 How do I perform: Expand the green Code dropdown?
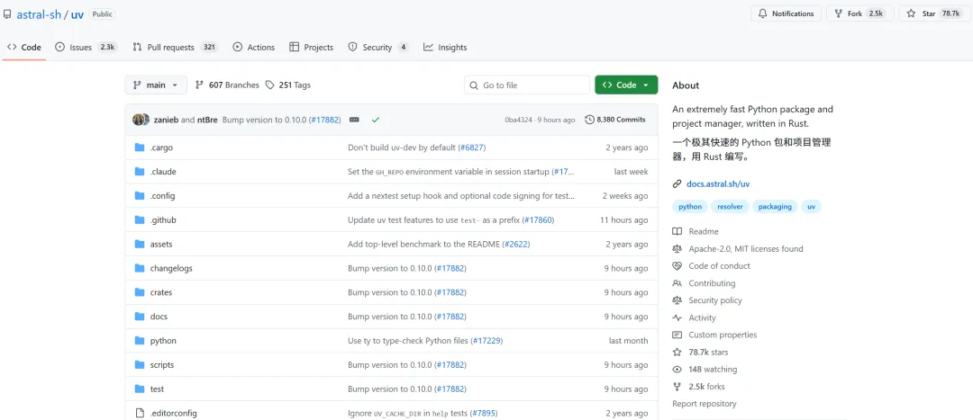(626, 85)
